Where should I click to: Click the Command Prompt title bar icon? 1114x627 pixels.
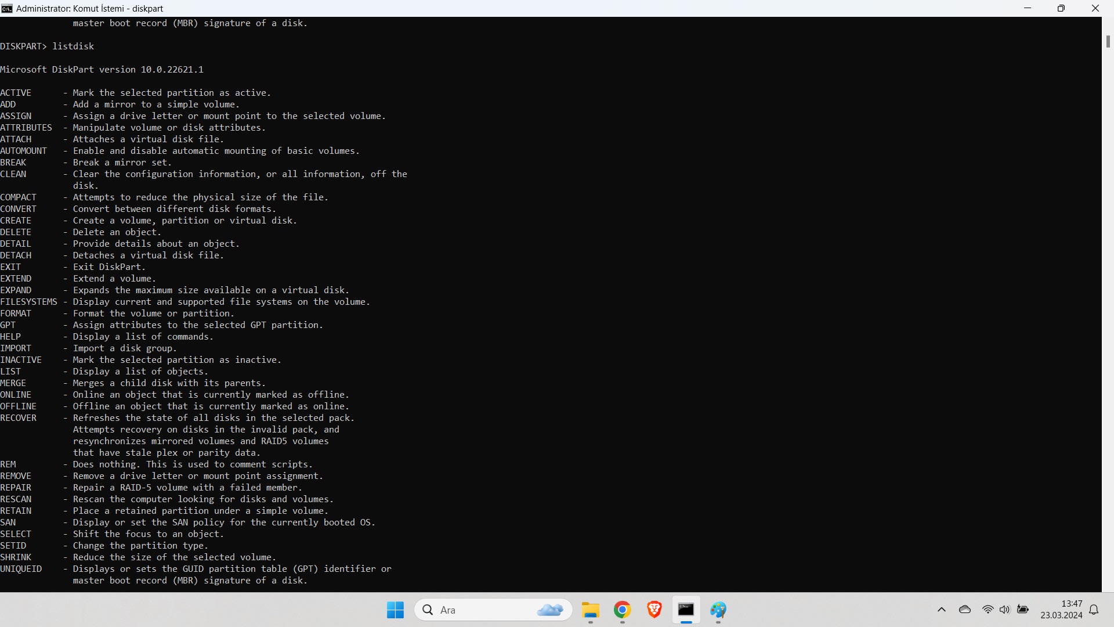(7, 8)
